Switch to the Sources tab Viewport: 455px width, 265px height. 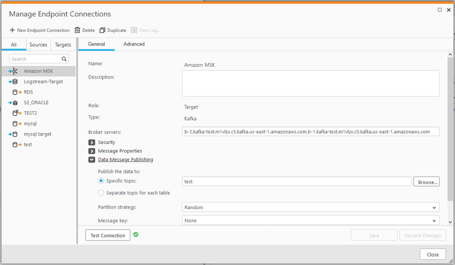38,44
